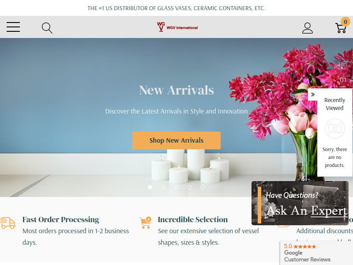Click the delivery truck icon
The width and height of the screenshot is (353, 265).
coord(8,223)
